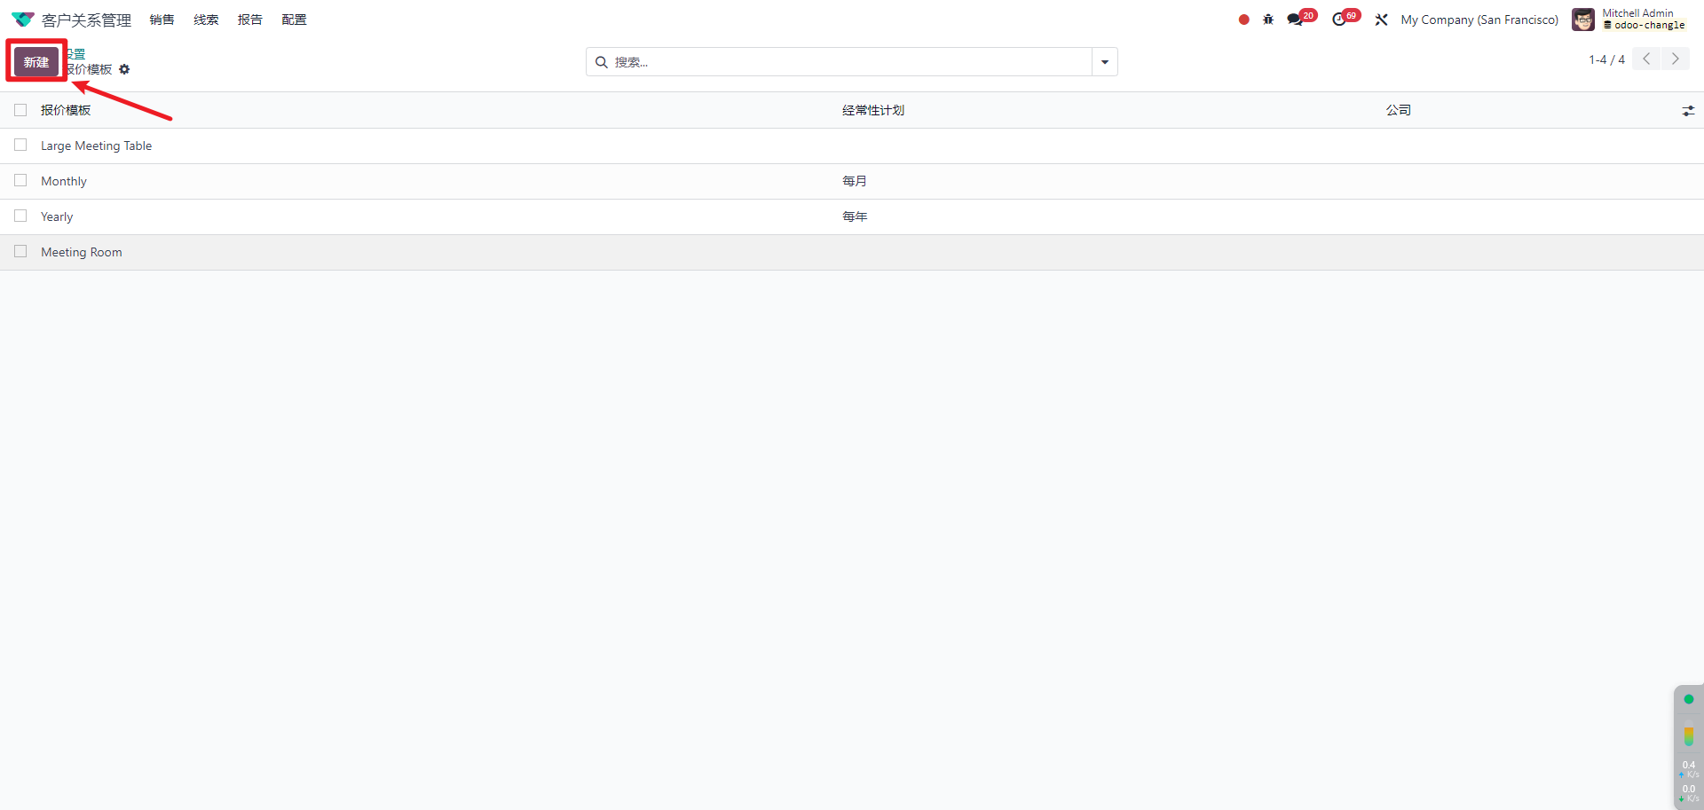Image resolution: width=1704 pixels, height=810 pixels.
Task: Open the debug bug icon menu
Action: point(1268,20)
